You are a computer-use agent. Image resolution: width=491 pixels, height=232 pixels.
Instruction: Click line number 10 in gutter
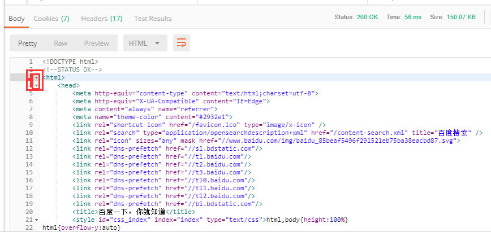pyautogui.click(x=29, y=133)
